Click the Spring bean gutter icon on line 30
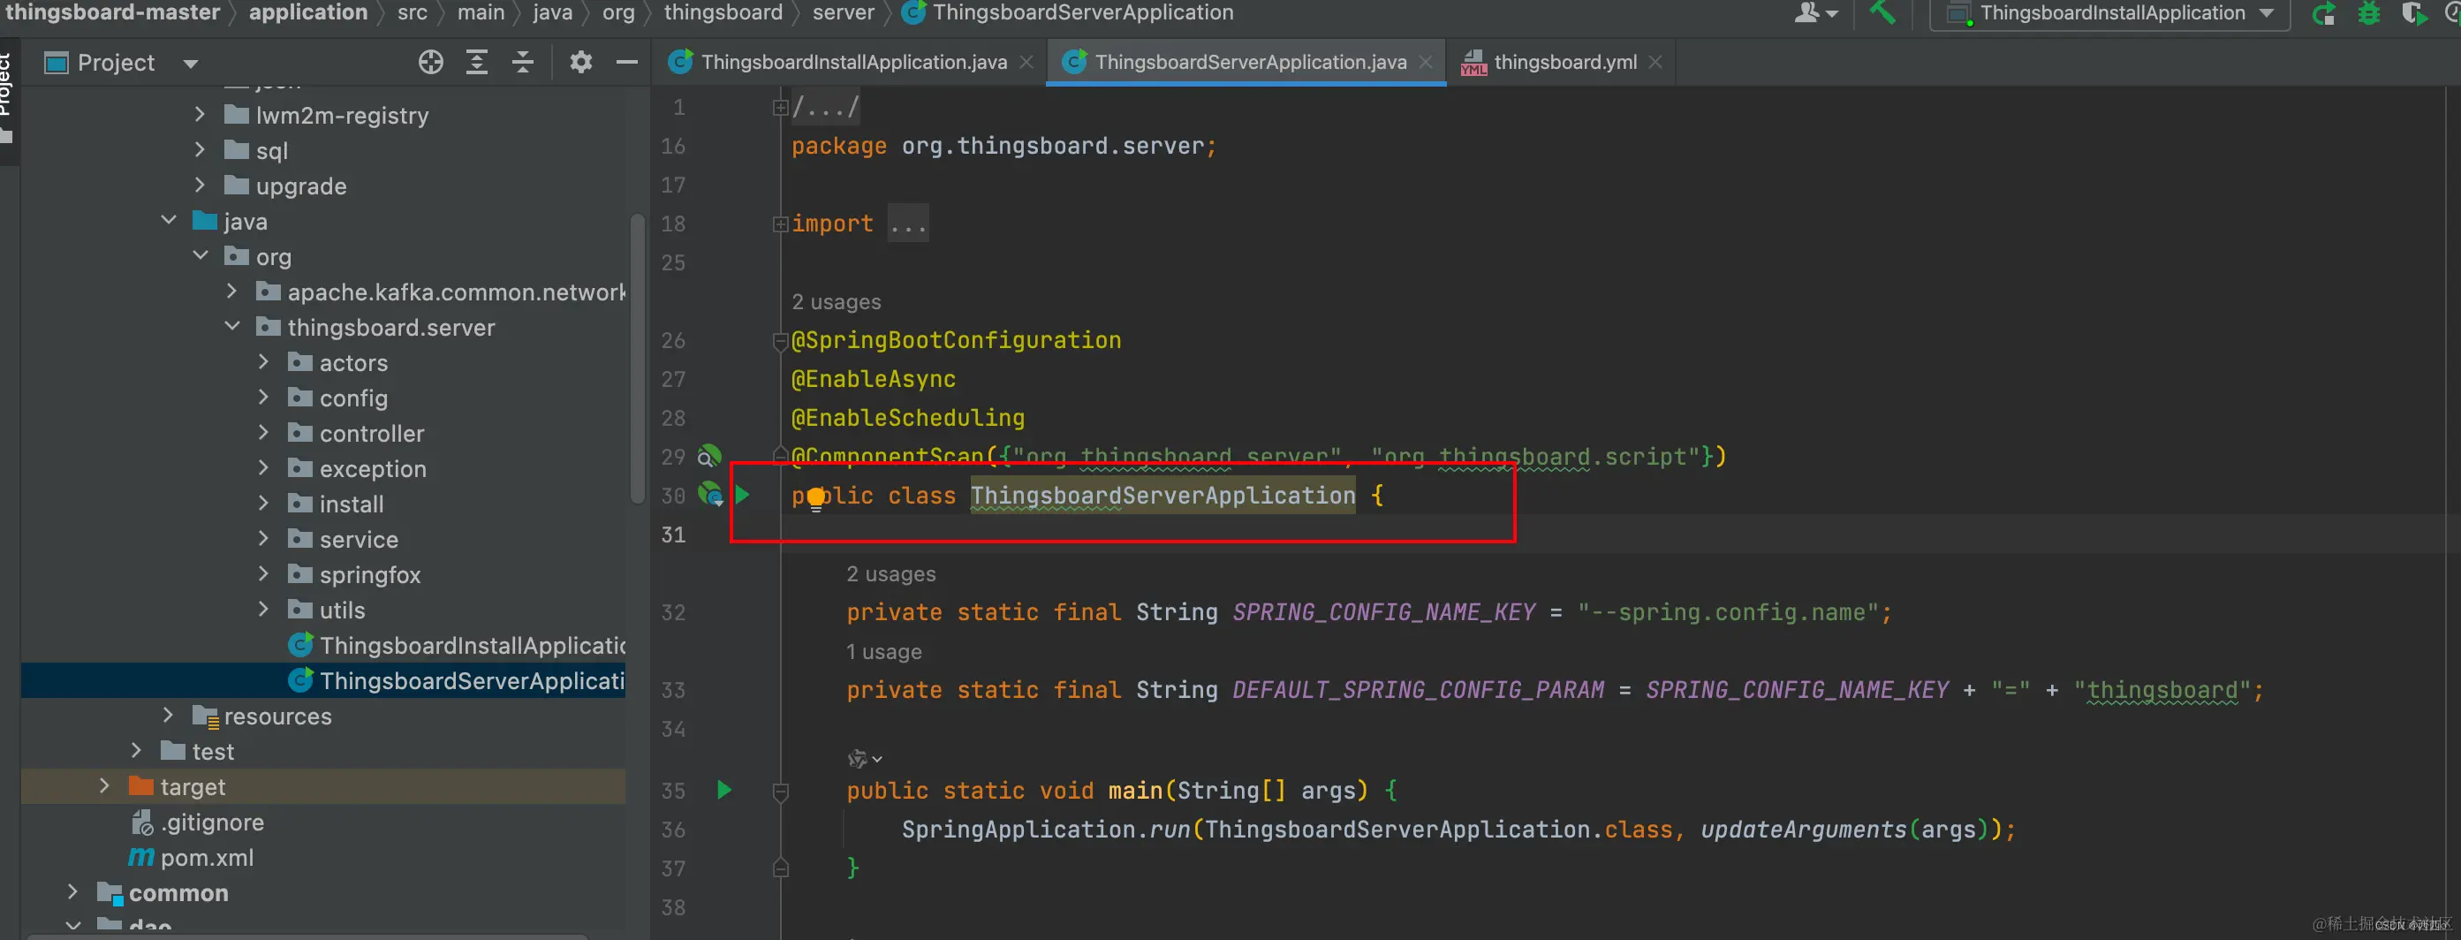 pos(711,495)
